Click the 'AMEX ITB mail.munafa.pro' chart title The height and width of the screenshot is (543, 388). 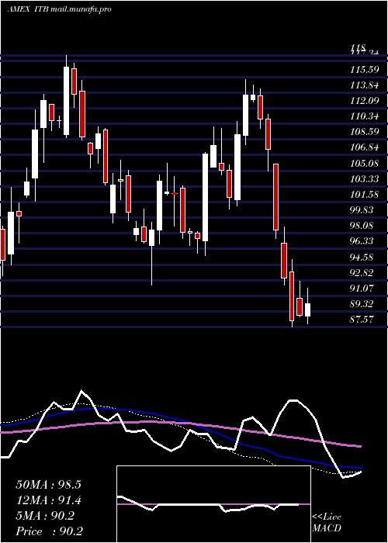(x=59, y=9)
